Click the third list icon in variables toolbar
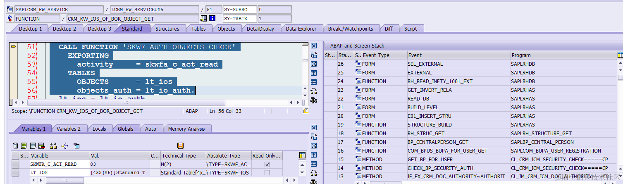This screenshot has height=184, width=623. point(33,146)
